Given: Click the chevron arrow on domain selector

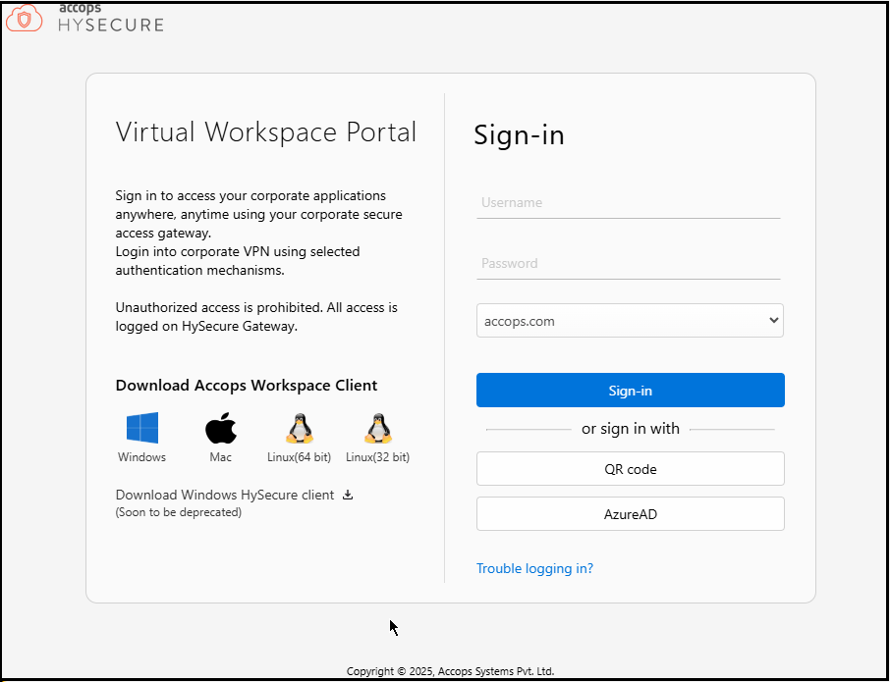Looking at the screenshot, I should tap(774, 321).
